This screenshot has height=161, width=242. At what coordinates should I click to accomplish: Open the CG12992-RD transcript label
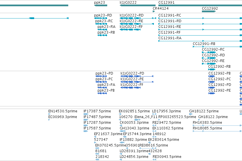[213, 55]
